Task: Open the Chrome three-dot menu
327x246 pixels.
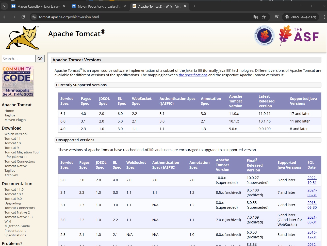Action: coord(324,17)
